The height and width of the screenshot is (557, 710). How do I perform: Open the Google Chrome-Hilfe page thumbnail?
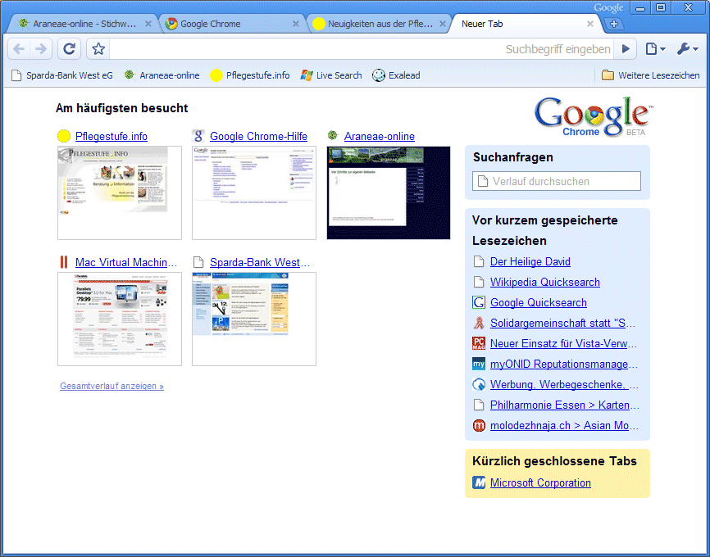click(x=254, y=192)
